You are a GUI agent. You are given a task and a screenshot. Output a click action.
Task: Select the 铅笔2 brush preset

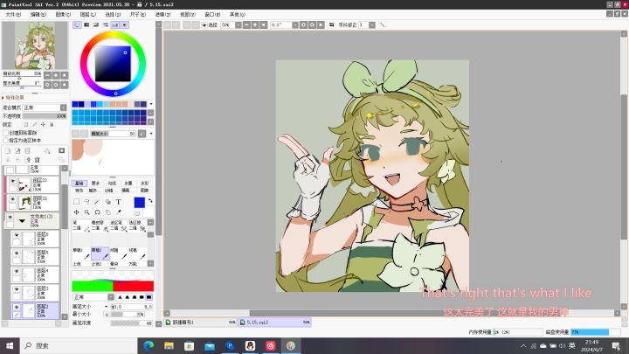100,253
